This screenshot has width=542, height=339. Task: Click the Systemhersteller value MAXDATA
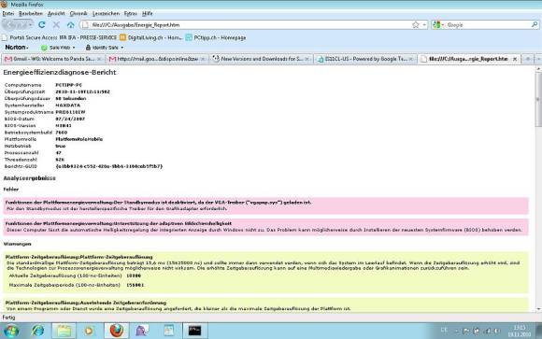pos(67,106)
